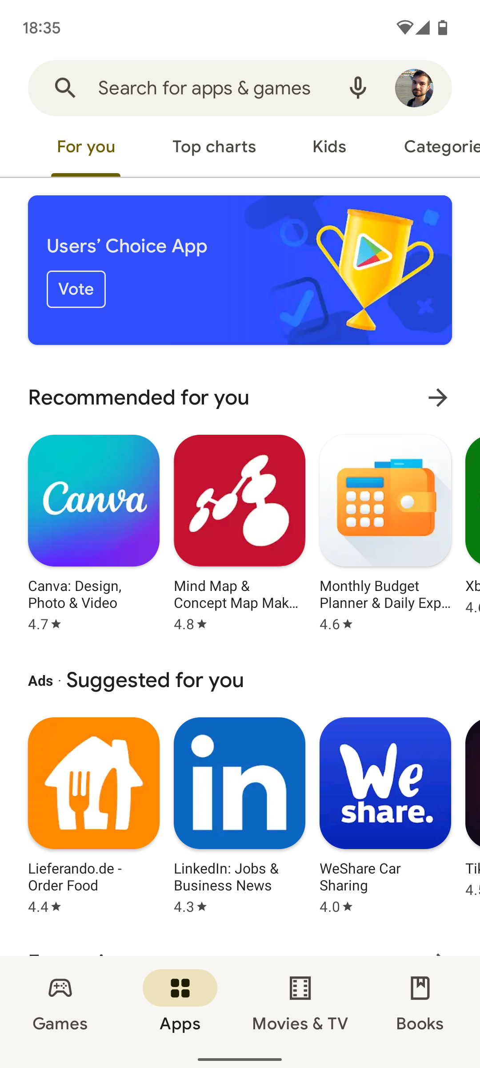
Task: Switch to the Top charts tab
Action: pos(214,147)
